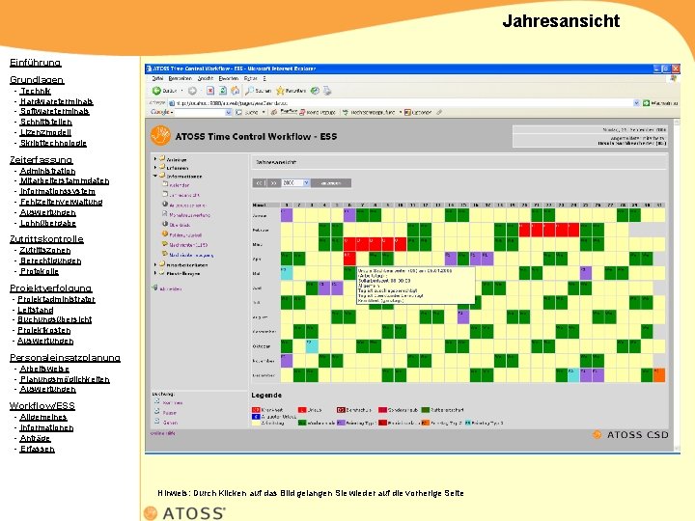The width and height of the screenshot is (695, 521).
Task: Click the Google toolbar search field
Action: point(200,113)
